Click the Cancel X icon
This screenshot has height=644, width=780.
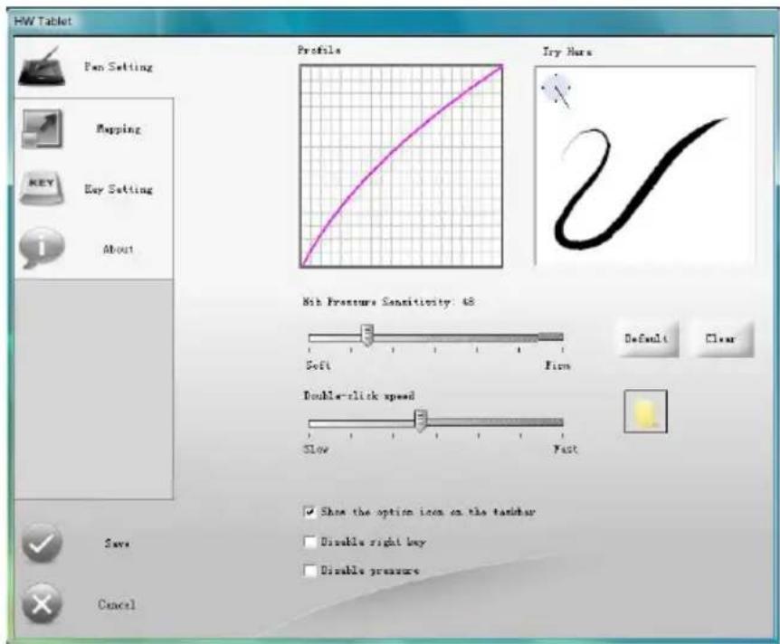pos(43,604)
